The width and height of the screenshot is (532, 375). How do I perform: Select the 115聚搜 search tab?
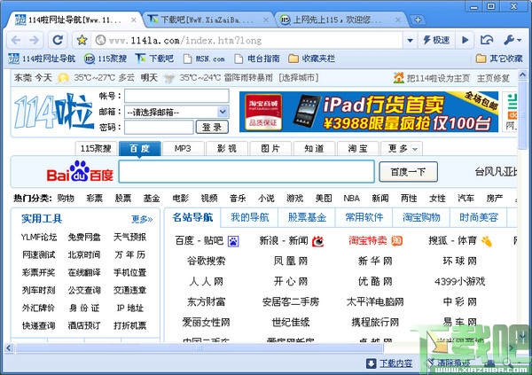pyautogui.click(x=96, y=148)
